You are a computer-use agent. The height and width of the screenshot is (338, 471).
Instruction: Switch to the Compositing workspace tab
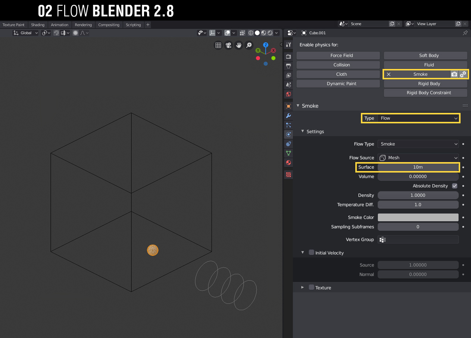coord(109,25)
